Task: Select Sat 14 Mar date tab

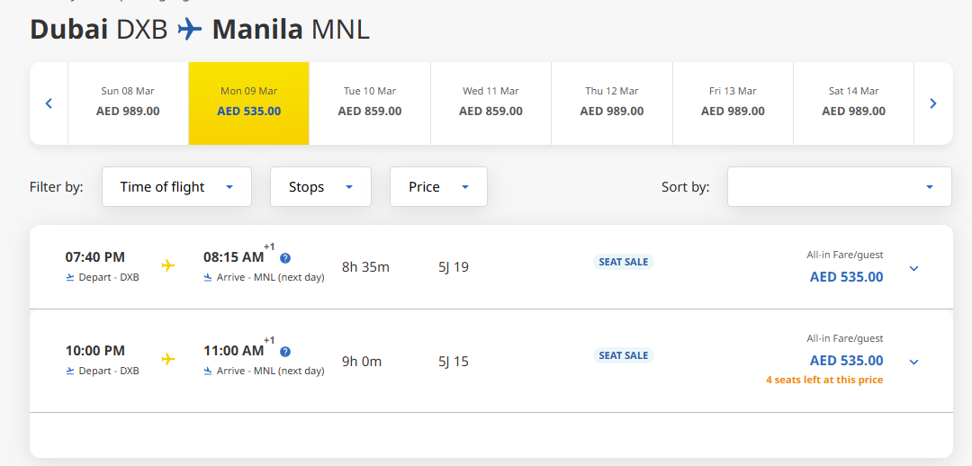Action: [x=853, y=103]
